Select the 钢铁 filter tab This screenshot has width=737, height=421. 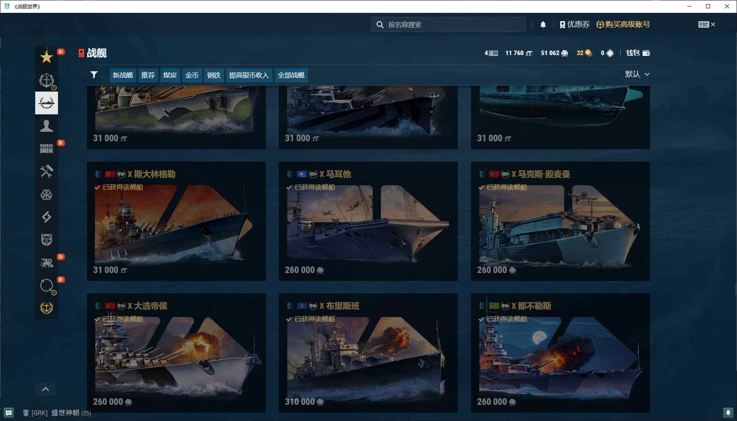tap(214, 75)
